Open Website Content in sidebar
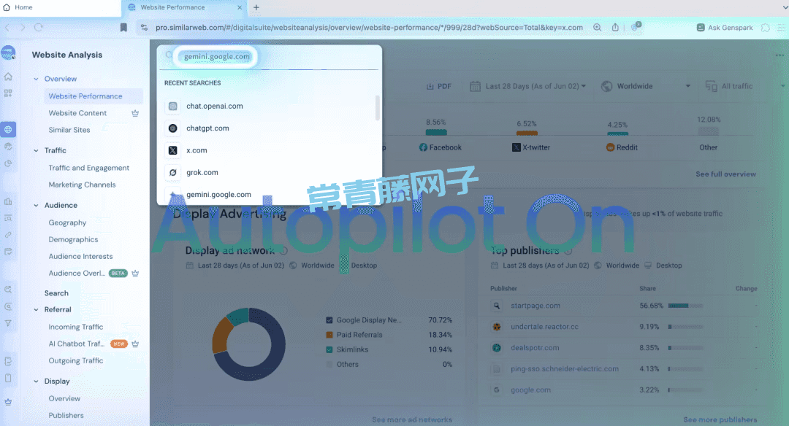 [x=77, y=113]
